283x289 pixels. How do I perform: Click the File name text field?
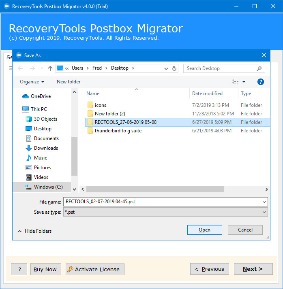(x=163, y=202)
